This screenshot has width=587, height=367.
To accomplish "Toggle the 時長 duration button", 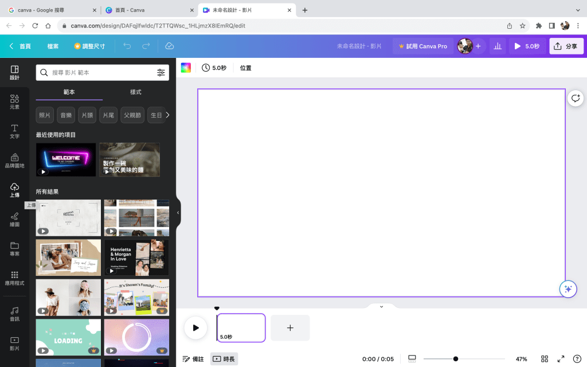I will click(x=224, y=359).
